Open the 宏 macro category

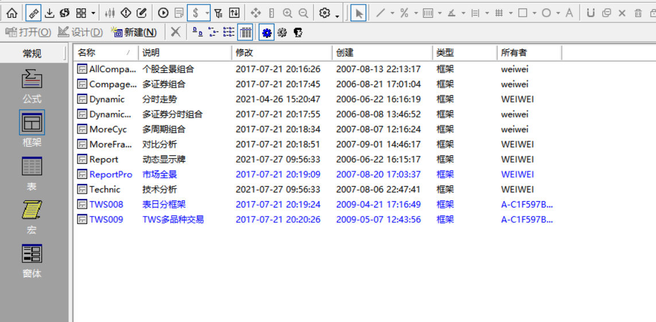[x=32, y=217]
